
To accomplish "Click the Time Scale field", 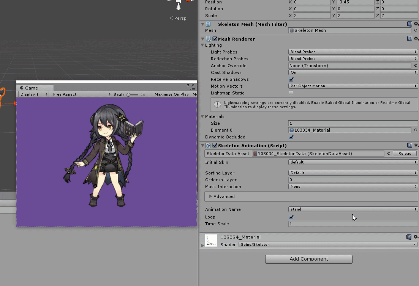I will click(x=353, y=224).
